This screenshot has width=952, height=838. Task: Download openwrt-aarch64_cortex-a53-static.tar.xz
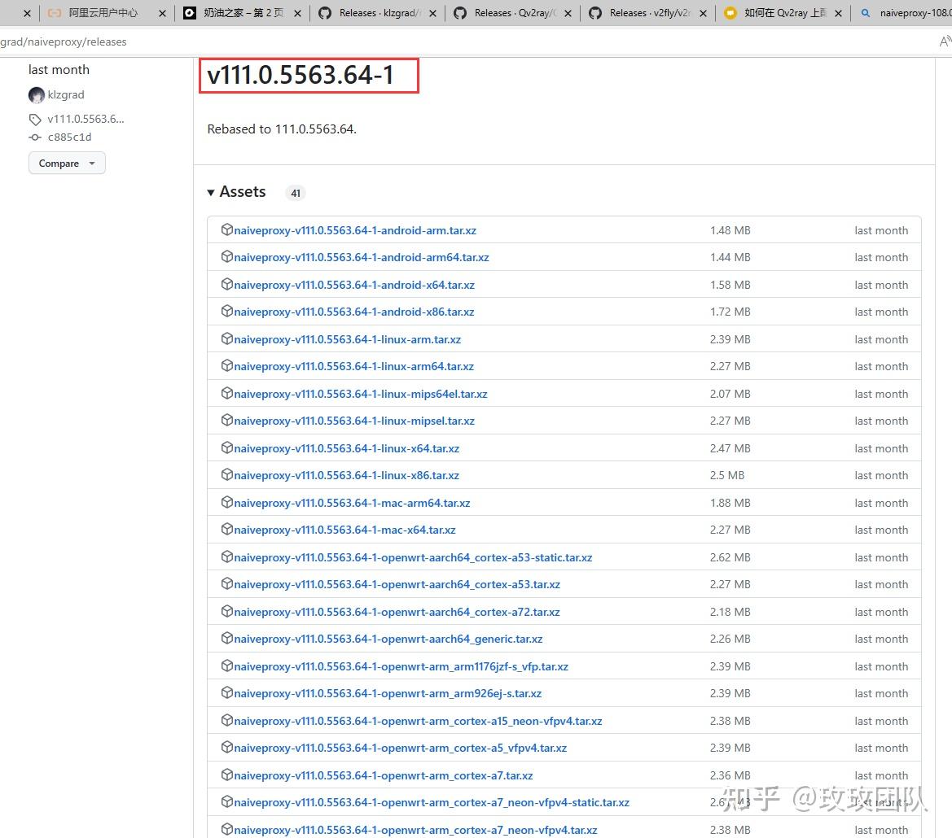click(414, 558)
